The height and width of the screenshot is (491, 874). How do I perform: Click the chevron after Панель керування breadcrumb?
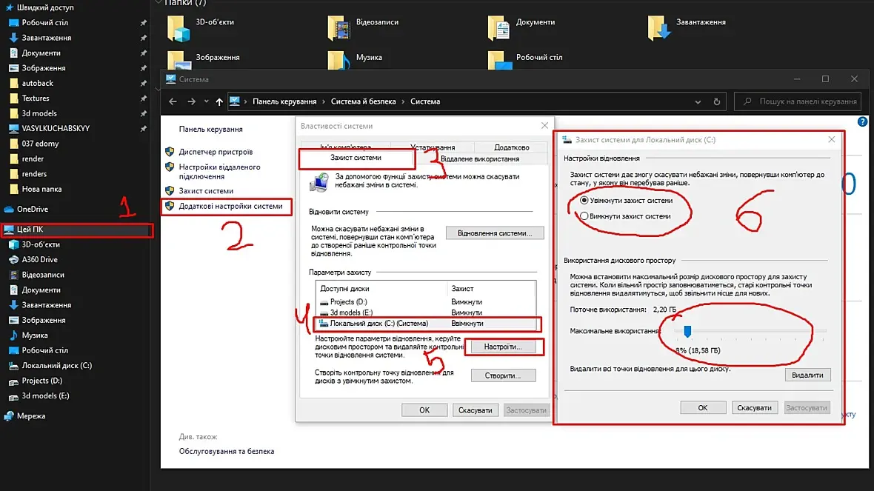323,101
